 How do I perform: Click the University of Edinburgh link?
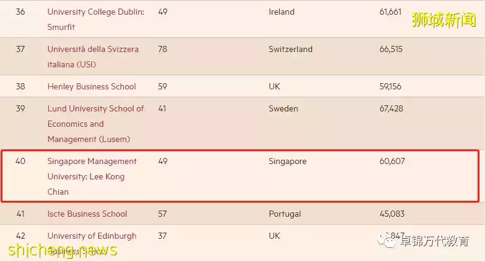point(92,236)
